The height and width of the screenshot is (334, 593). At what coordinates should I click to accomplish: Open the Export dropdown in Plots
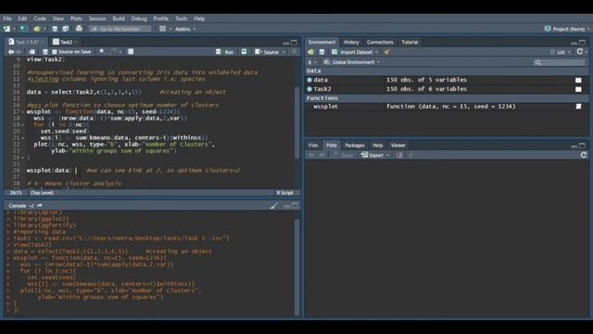click(374, 155)
